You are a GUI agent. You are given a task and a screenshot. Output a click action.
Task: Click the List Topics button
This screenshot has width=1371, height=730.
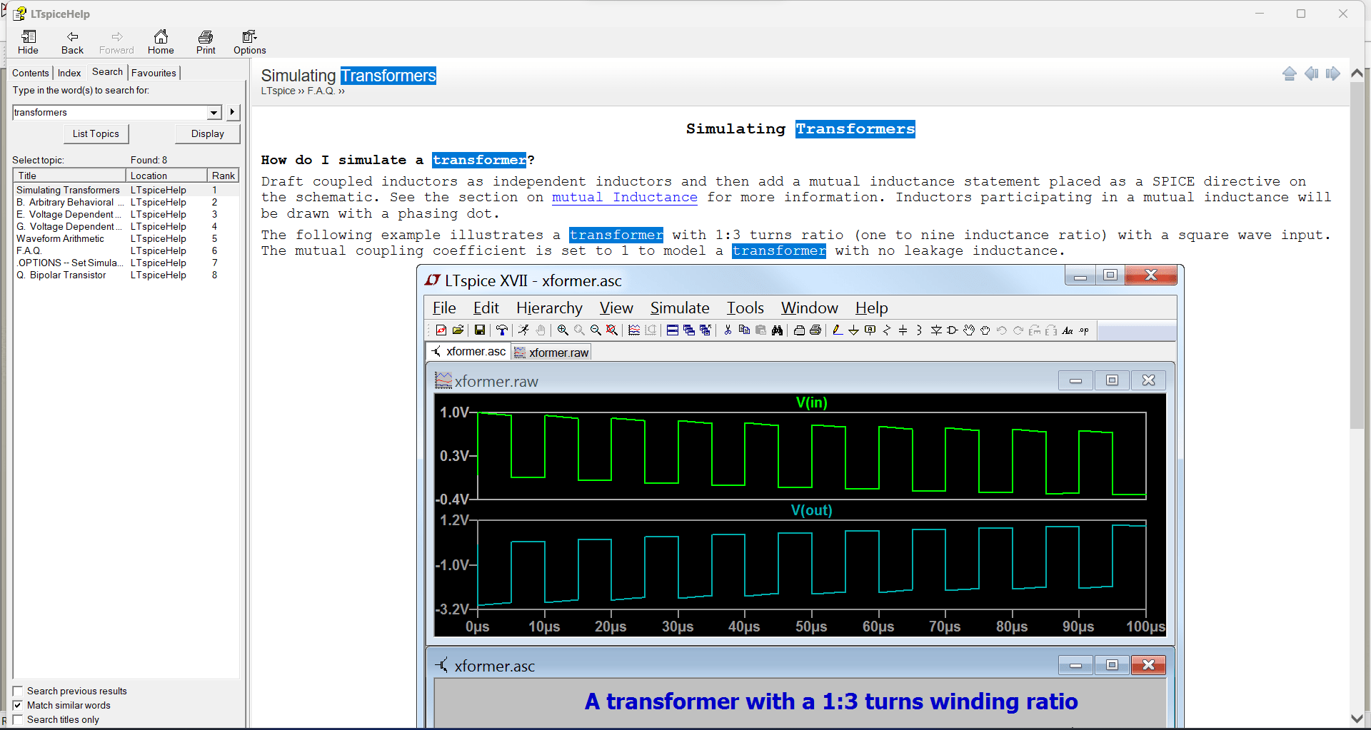[x=96, y=133]
